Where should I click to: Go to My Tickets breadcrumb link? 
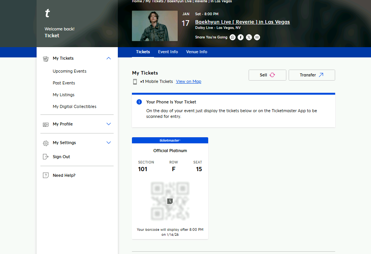(x=154, y=2)
